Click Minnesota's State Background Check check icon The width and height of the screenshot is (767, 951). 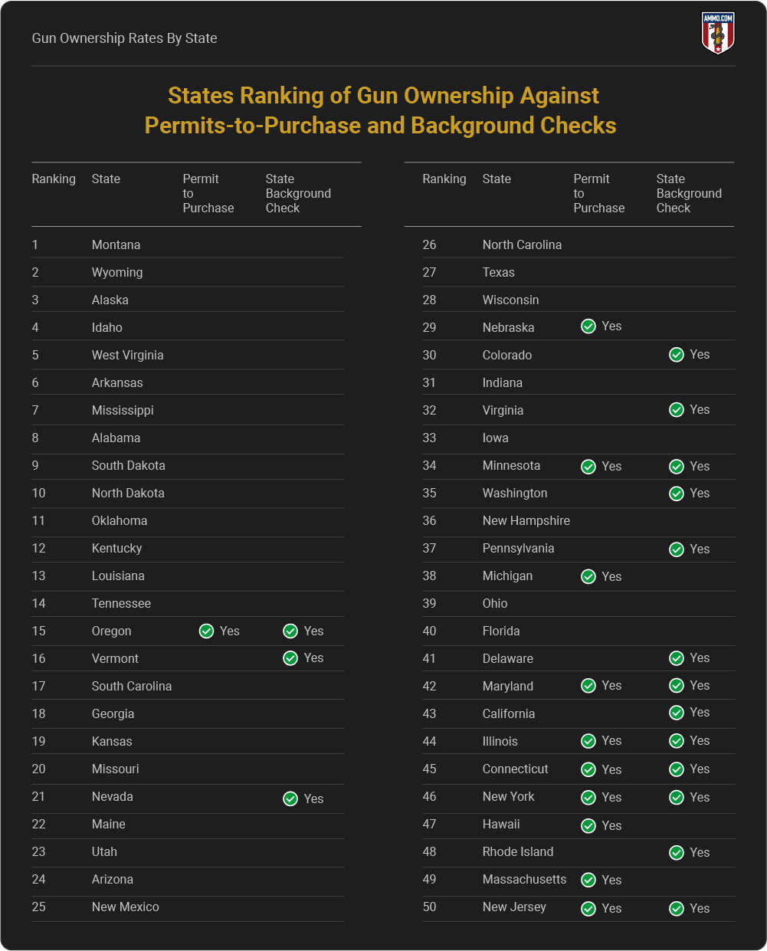pos(677,466)
